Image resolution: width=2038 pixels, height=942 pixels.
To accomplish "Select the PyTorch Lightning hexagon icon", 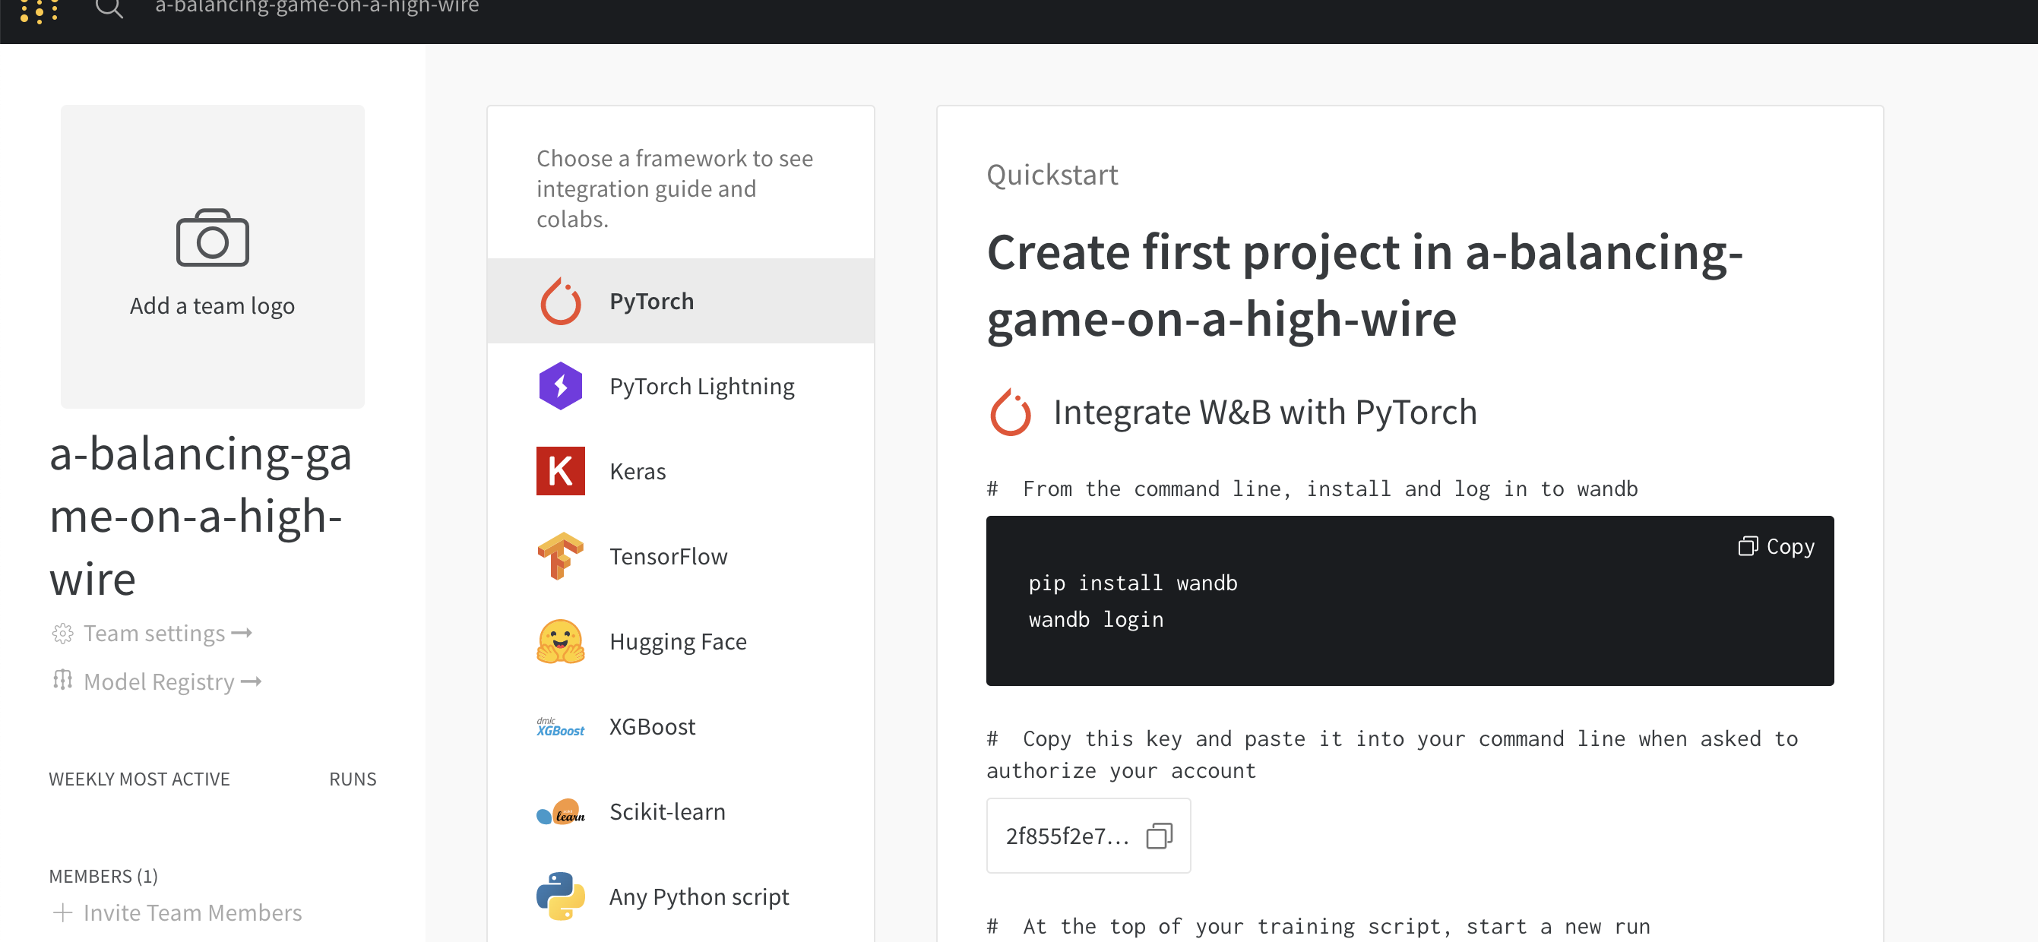I will pyautogui.click(x=560, y=386).
